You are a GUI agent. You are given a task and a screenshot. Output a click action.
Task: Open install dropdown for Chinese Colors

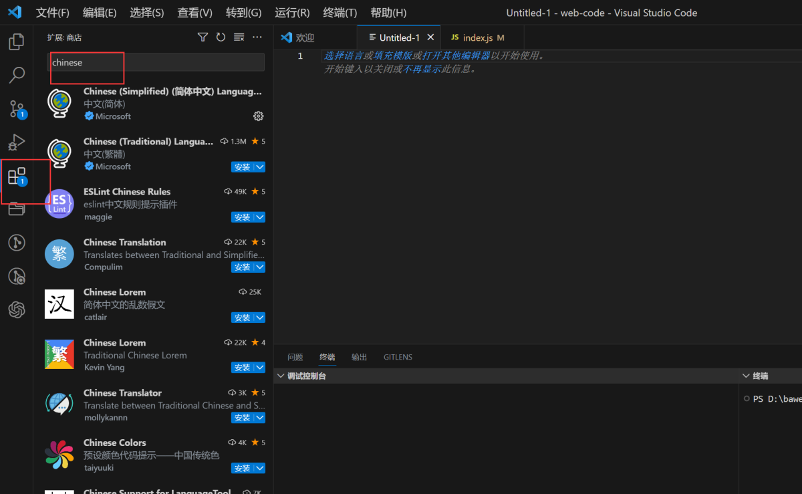tap(260, 468)
